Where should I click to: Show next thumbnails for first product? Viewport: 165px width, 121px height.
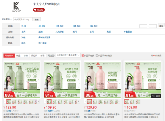pos(38,101)
